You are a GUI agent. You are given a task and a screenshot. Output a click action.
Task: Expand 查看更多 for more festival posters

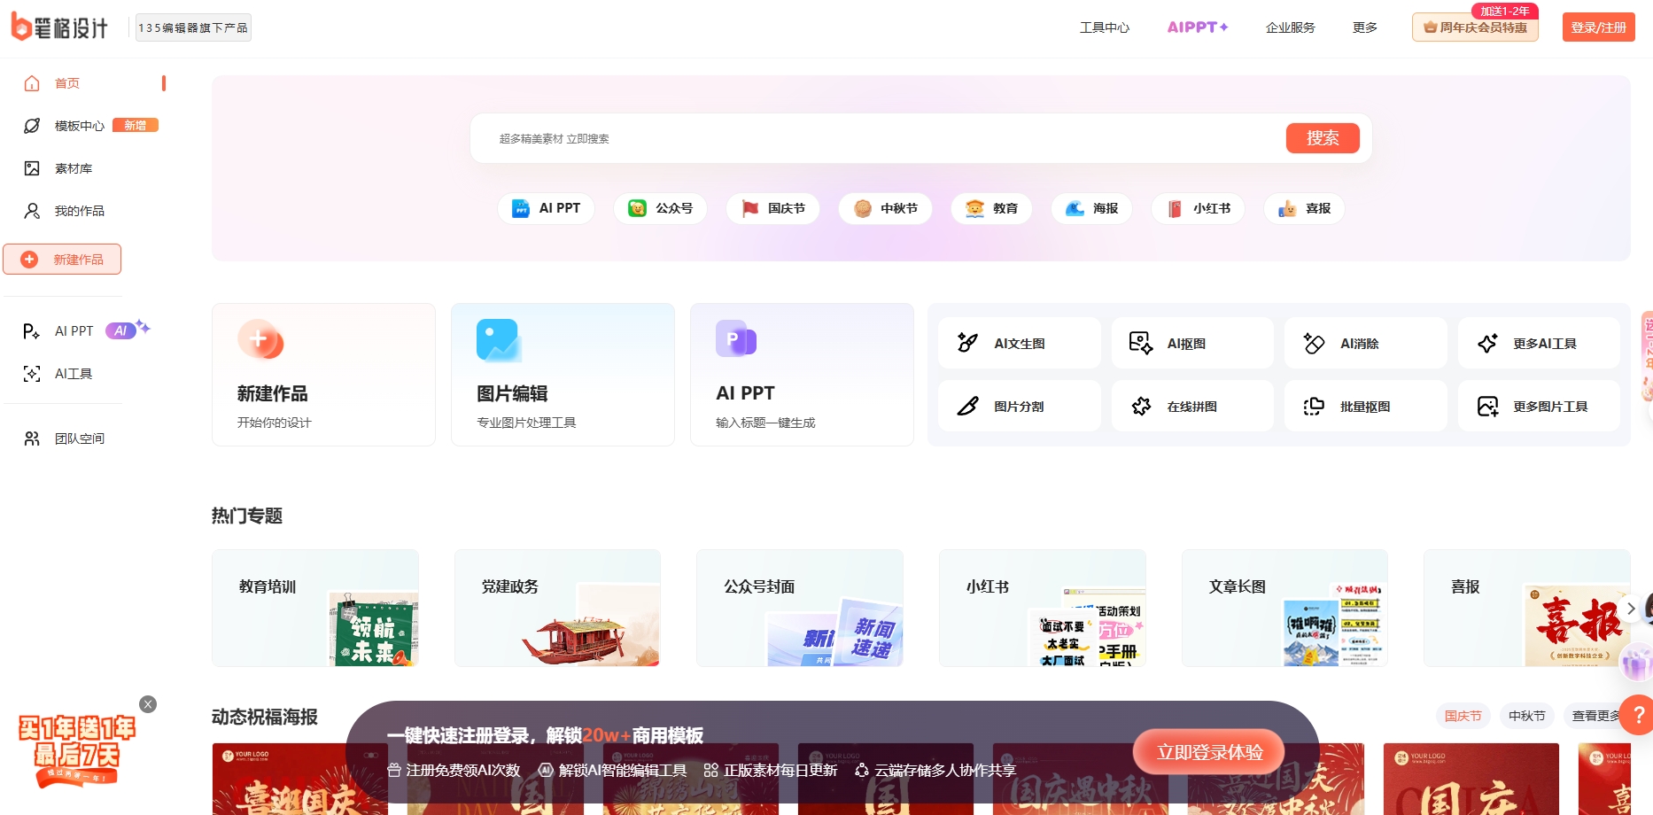(x=1596, y=716)
